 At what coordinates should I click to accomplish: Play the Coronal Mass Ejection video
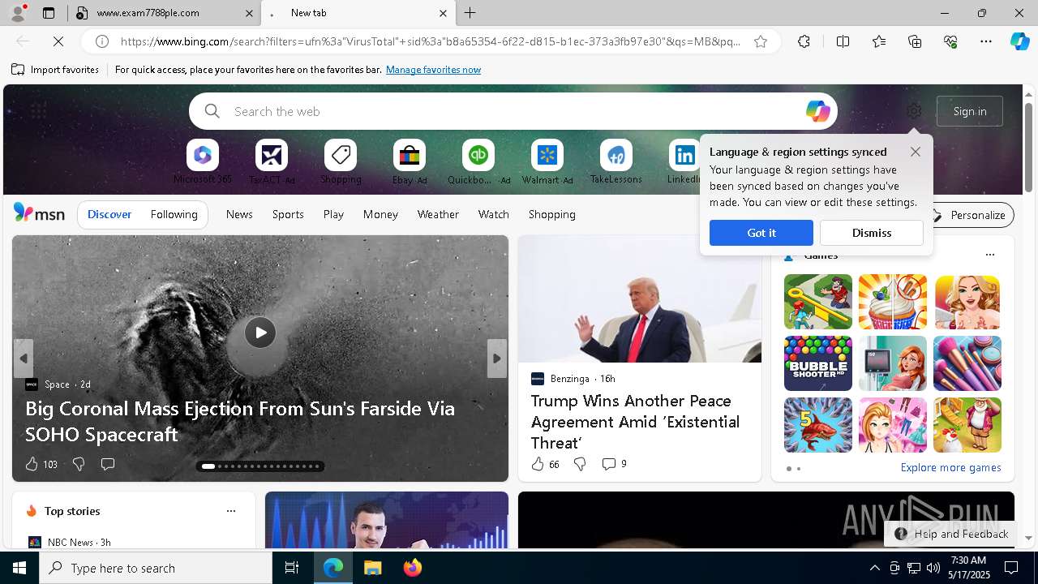pos(260,333)
